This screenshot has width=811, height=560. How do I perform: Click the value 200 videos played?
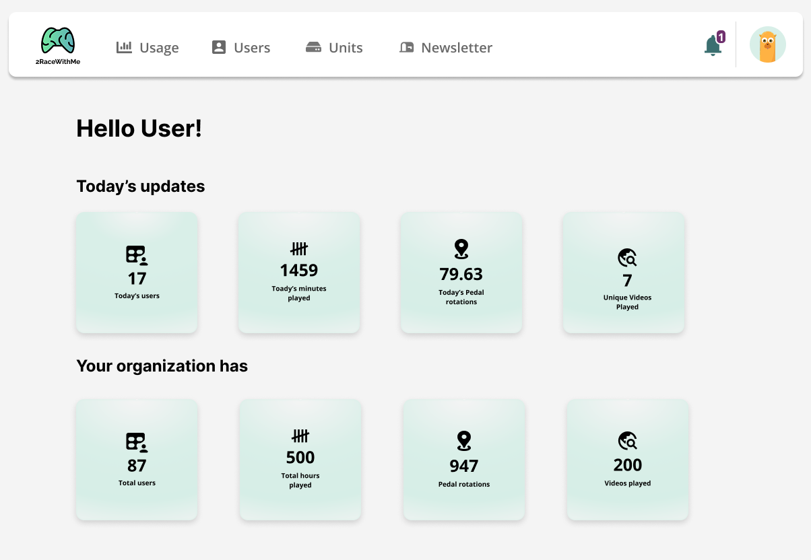pyautogui.click(x=628, y=464)
